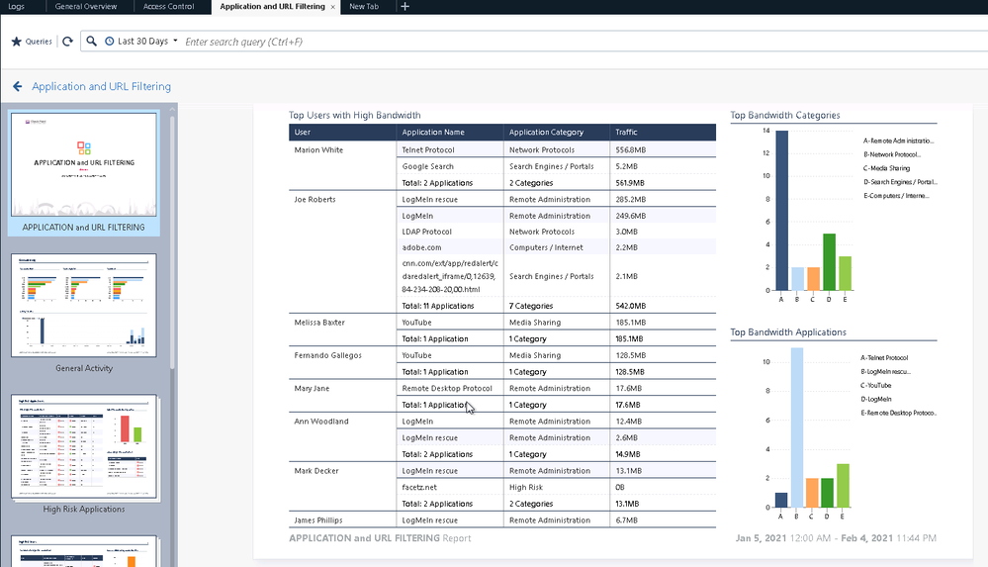Viewport: 988px width, 567px height.
Task: Click the adobe.com application cell
Action: click(x=421, y=247)
